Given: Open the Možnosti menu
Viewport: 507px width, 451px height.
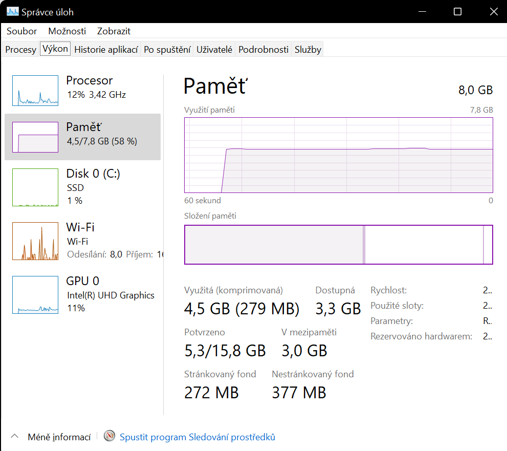Looking at the screenshot, I should click(67, 31).
